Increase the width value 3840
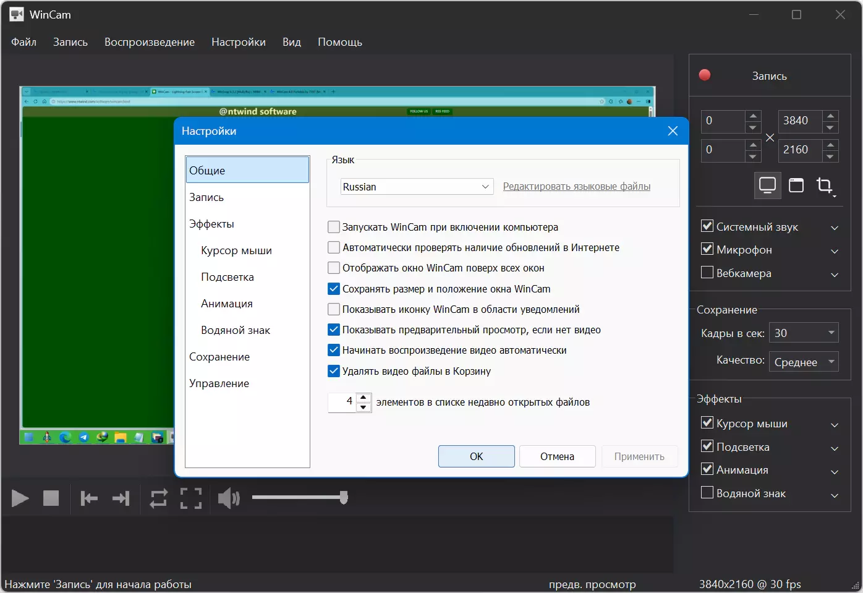Screen dimensions: 863x593 (831, 116)
